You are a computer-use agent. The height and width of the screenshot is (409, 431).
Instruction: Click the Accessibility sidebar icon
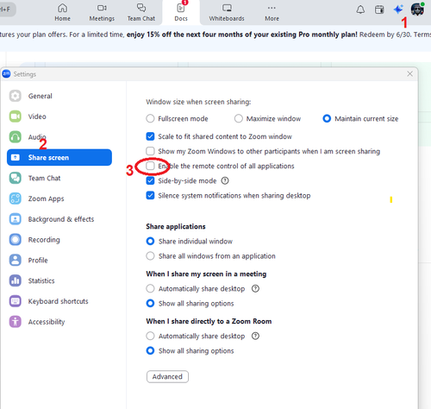click(15, 322)
